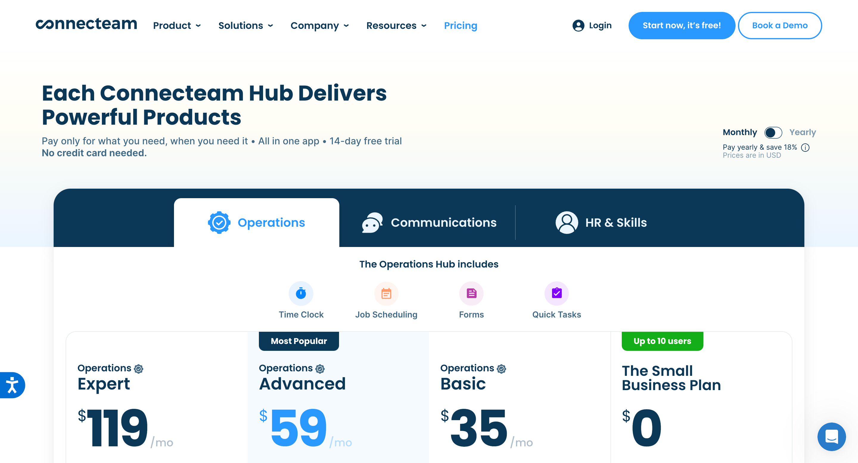Click 'Pay yearly & save 18%' text
The image size is (858, 463).
pos(759,147)
